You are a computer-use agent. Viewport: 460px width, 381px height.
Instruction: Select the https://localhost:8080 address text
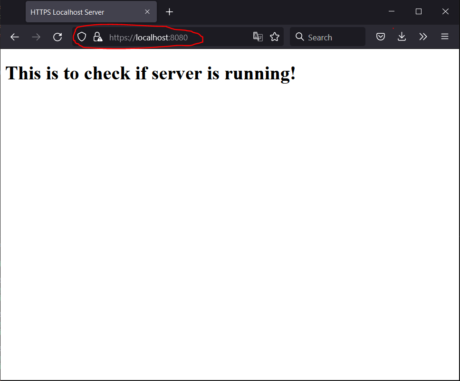[x=148, y=38]
